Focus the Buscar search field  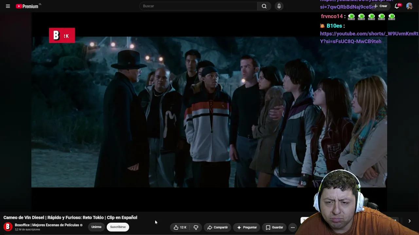[198, 6]
